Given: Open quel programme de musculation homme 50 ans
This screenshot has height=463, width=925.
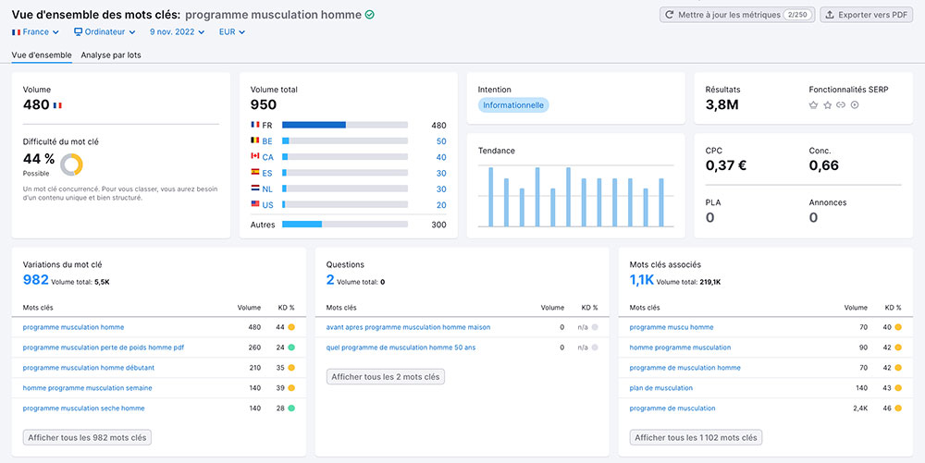Looking at the screenshot, I should click(x=401, y=347).
